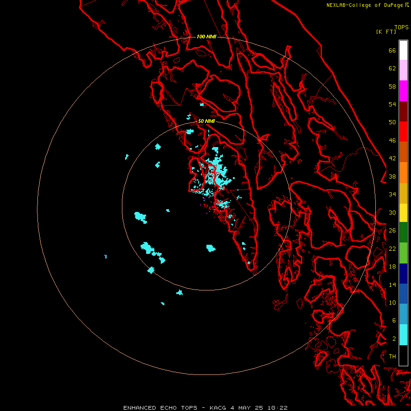Click the 62 legend value

392,68
